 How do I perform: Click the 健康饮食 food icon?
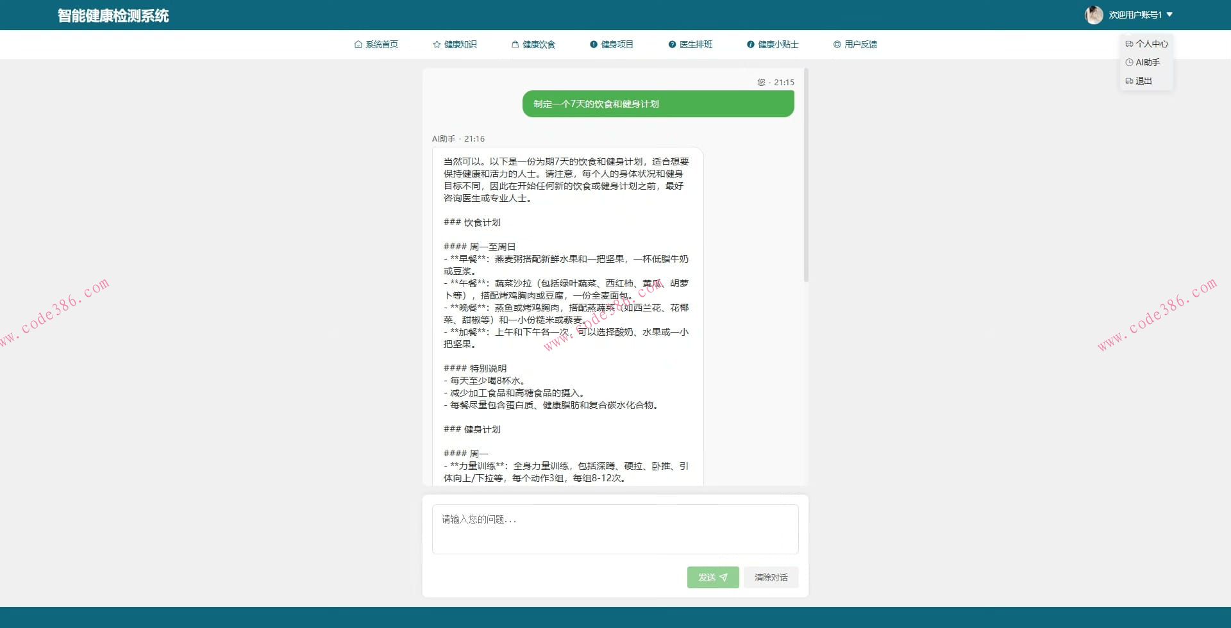[x=514, y=44]
